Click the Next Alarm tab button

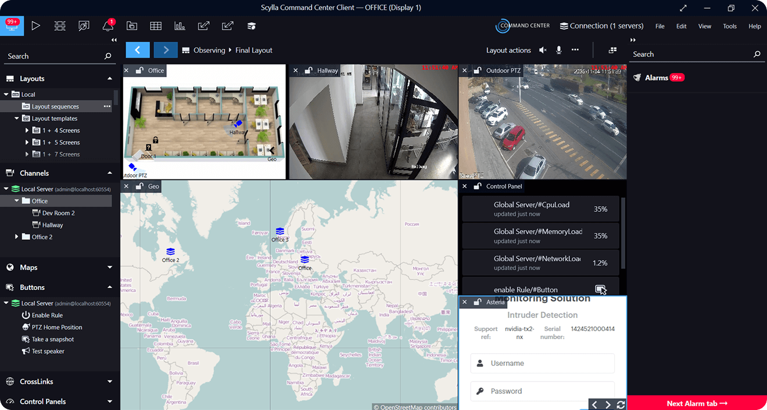[697, 403]
